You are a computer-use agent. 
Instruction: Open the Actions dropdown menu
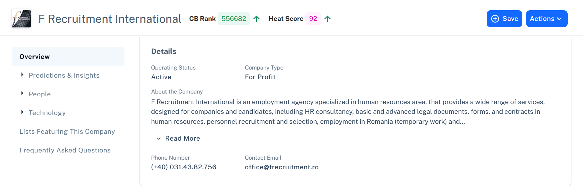coord(546,19)
